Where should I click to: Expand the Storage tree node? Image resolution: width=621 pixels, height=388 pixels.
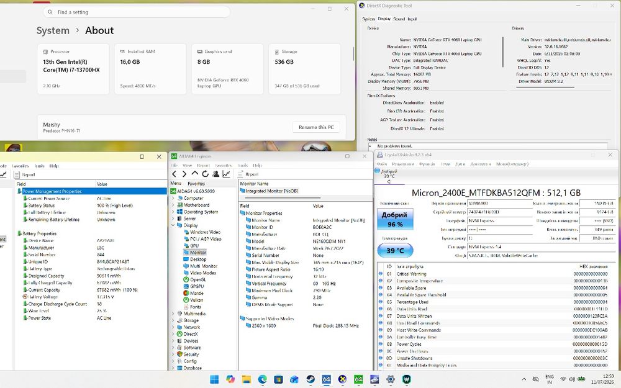[173, 321]
